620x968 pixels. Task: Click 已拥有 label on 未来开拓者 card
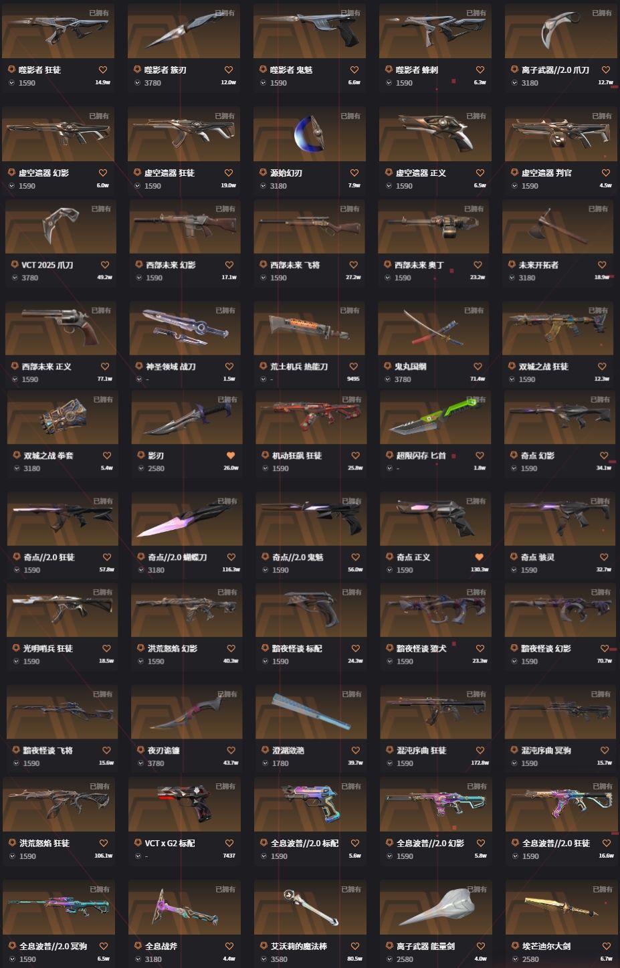click(598, 209)
